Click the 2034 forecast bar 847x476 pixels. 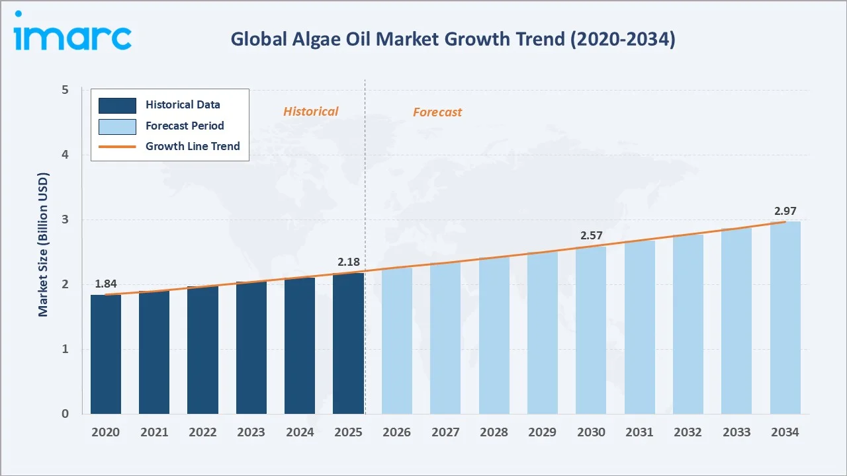pos(785,318)
